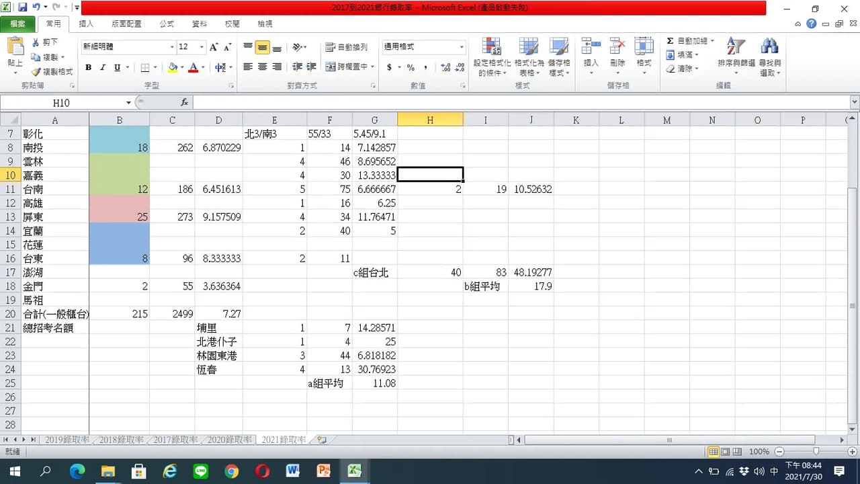
Task: Open the File (檔案) tab
Action: [18, 24]
